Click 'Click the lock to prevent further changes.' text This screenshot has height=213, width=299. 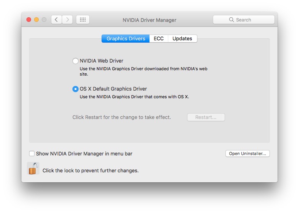[x=90, y=171]
